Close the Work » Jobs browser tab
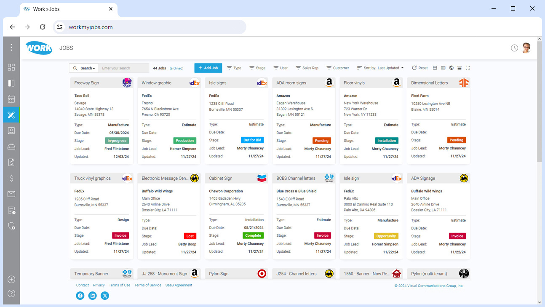Screen dimensions: 545x307 [111, 9]
